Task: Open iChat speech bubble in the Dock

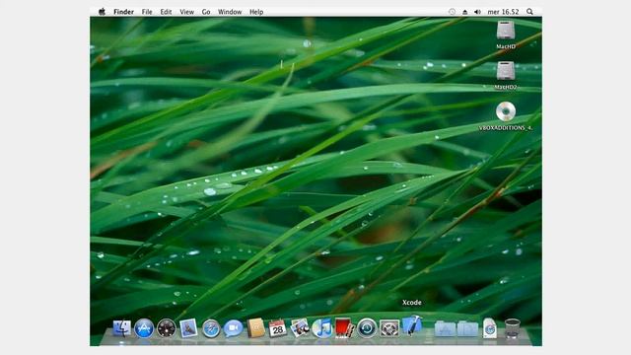Action: pos(233,328)
